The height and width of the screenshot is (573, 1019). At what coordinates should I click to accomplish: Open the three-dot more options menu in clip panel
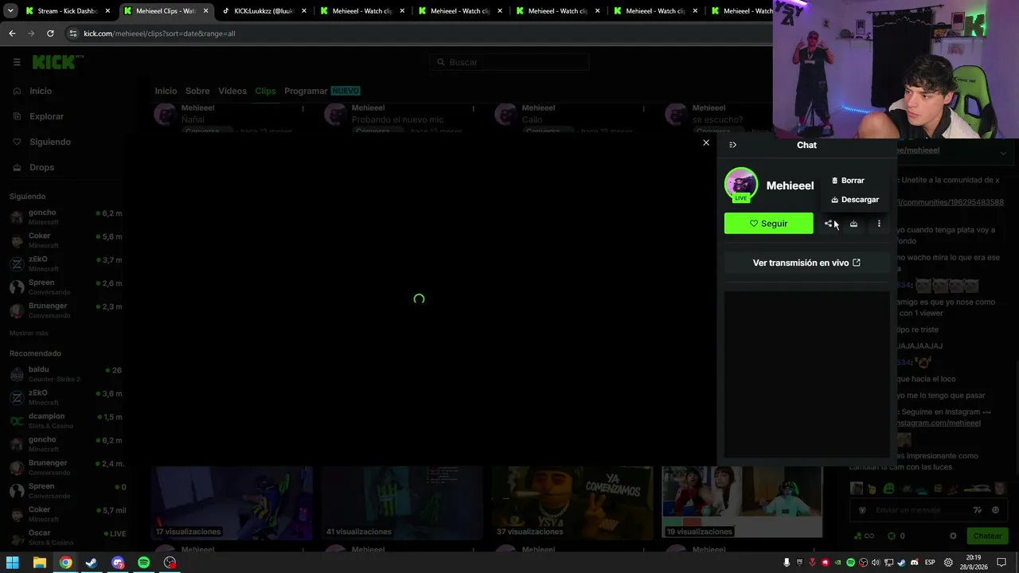[x=879, y=224]
